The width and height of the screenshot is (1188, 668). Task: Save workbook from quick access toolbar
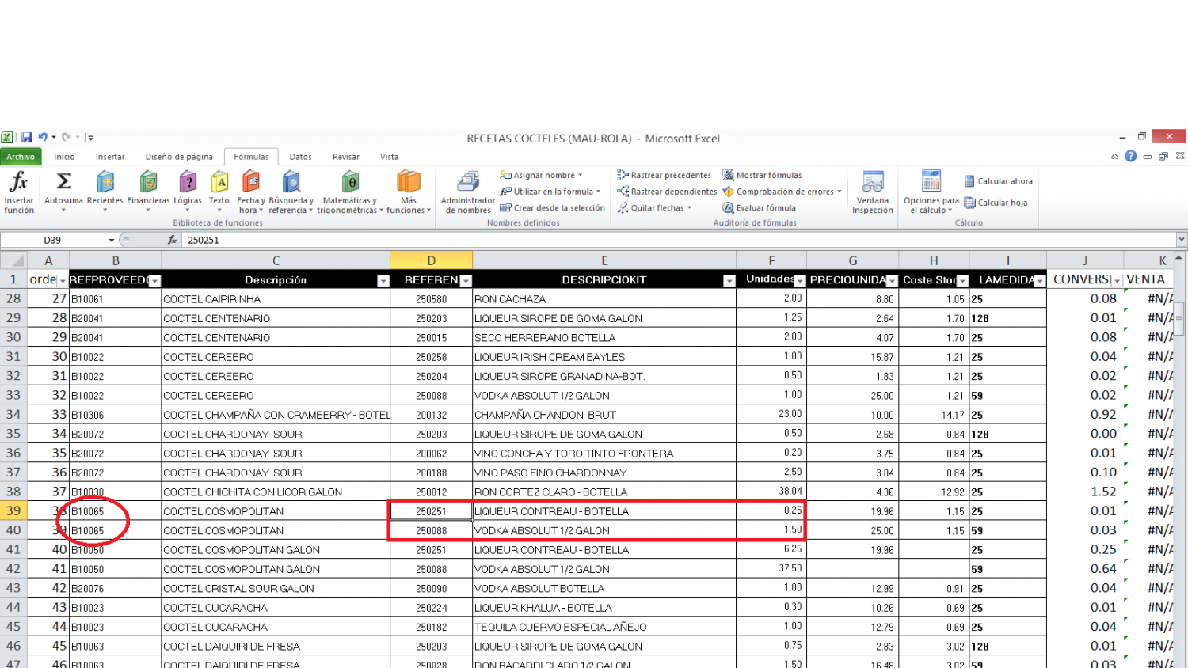coord(26,137)
